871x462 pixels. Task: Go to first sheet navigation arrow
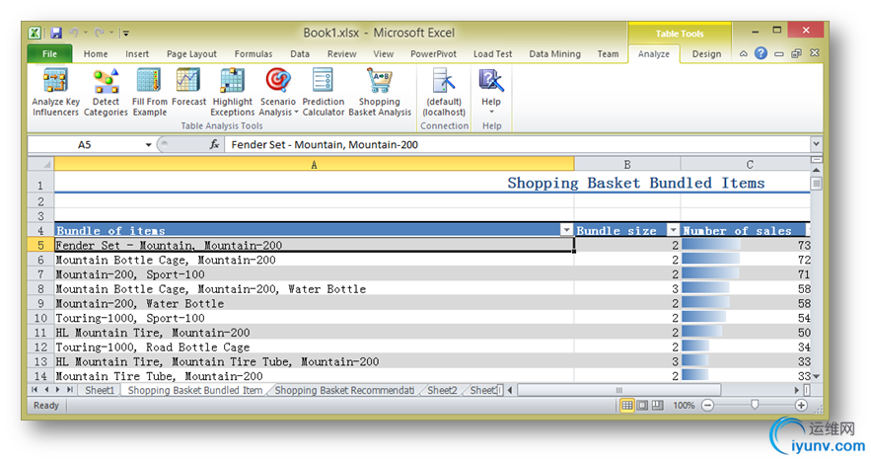[35, 390]
